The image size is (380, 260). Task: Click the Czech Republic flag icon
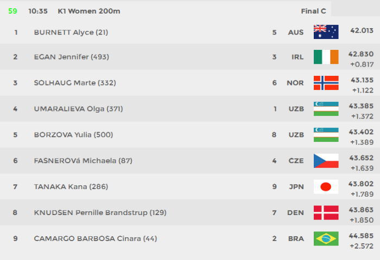point(326,160)
